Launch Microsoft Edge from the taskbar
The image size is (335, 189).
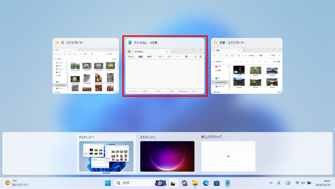pyautogui.click(x=206, y=183)
